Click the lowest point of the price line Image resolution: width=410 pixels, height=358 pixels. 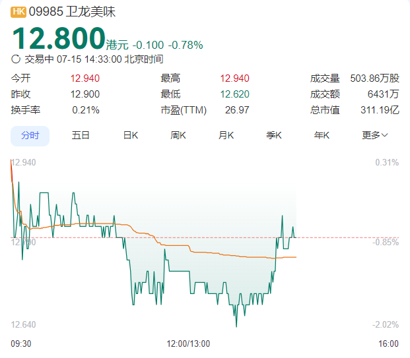tap(236, 326)
